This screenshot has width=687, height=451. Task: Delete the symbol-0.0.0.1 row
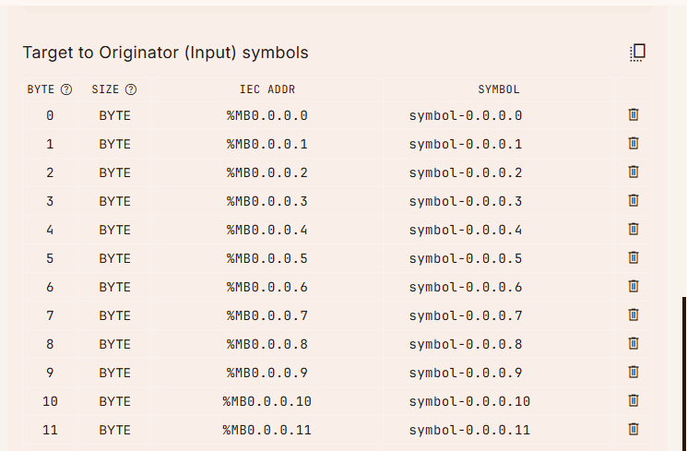click(634, 144)
